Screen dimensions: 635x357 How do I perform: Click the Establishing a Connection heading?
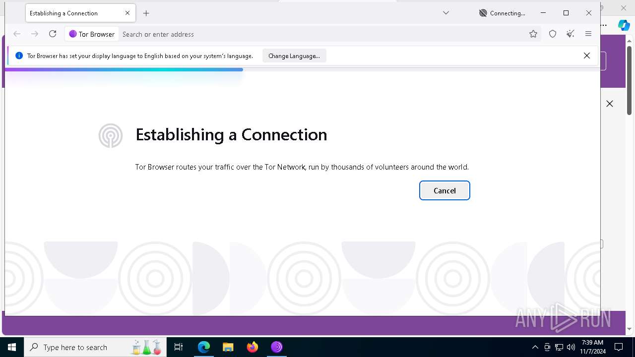tap(231, 135)
